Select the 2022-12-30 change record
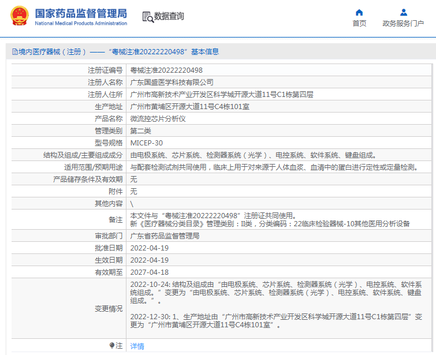The width and height of the screenshot is (436, 355). pos(276,320)
